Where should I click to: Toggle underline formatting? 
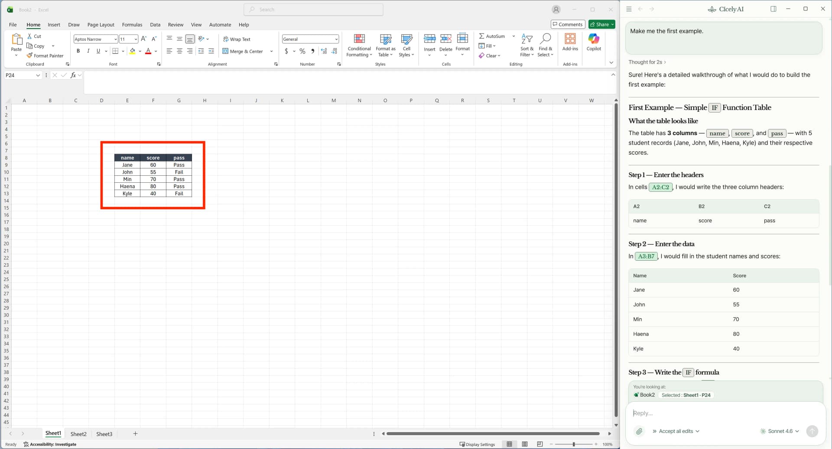click(x=98, y=51)
